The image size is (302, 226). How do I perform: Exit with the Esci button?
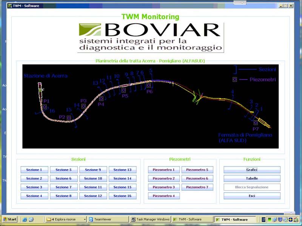tap(252, 196)
